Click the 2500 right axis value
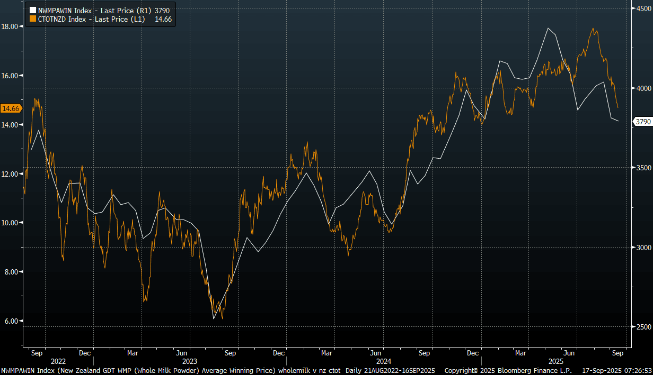 pos(642,327)
